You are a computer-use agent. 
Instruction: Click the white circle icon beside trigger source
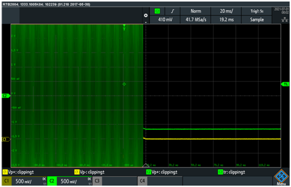click(146, 15)
